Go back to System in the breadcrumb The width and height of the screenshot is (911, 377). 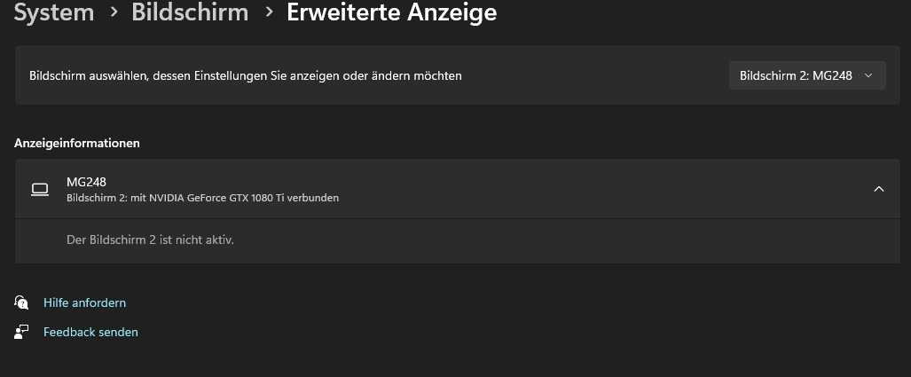[x=54, y=12]
